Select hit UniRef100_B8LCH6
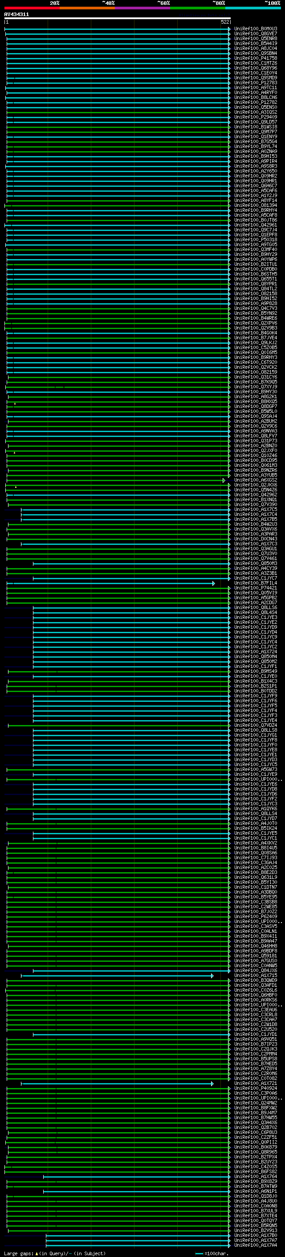Viewport: 285px width, 1257px height. (x=255, y=97)
